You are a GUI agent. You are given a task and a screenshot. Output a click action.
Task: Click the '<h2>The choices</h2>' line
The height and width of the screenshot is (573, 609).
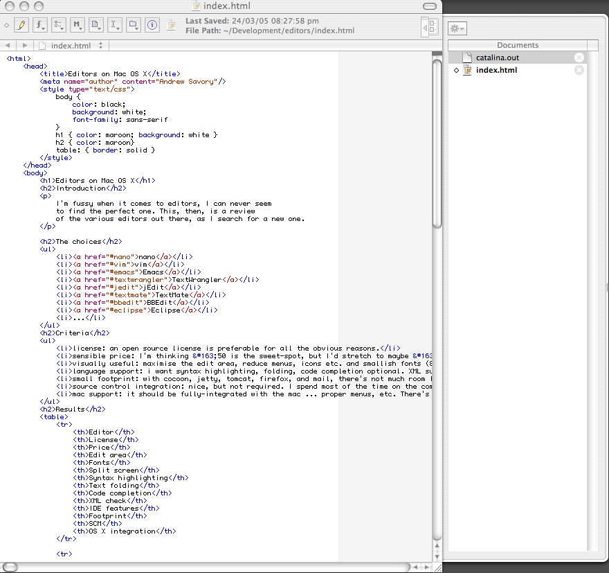click(x=81, y=241)
